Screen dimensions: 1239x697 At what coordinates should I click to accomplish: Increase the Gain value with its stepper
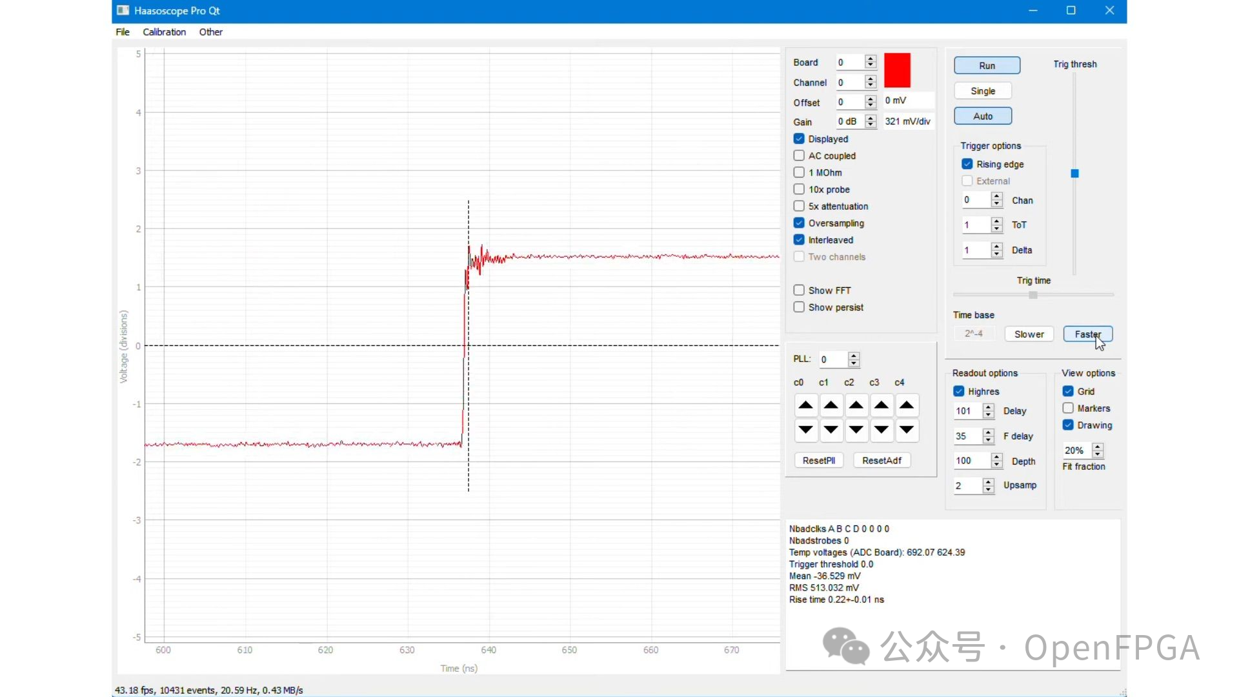click(x=870, y=118)
